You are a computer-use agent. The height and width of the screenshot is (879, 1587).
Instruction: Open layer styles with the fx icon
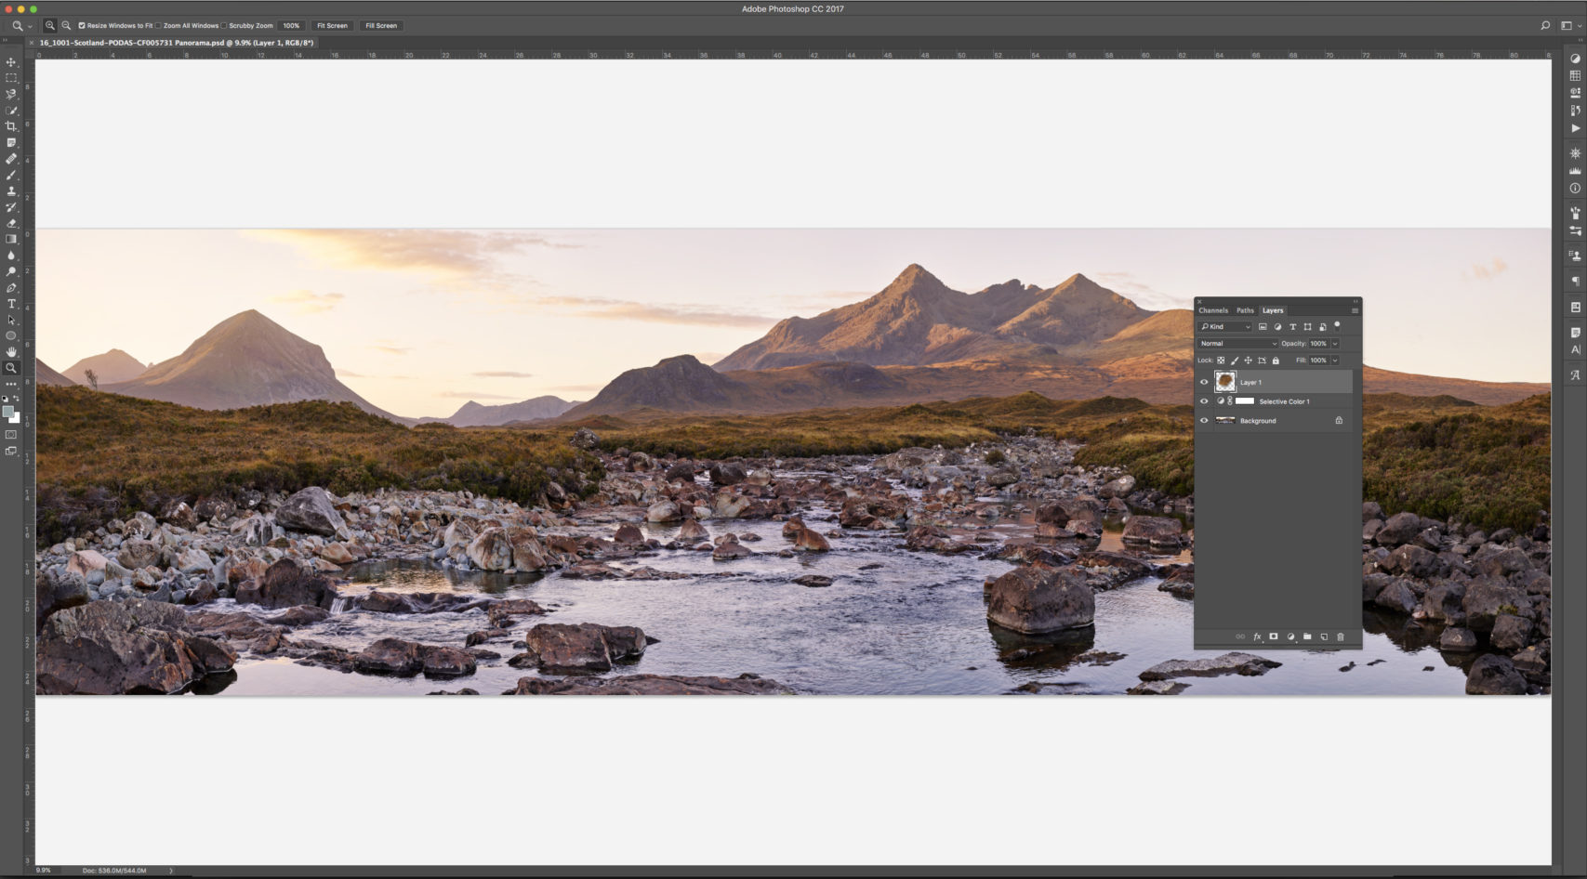tap(1257, 636)
